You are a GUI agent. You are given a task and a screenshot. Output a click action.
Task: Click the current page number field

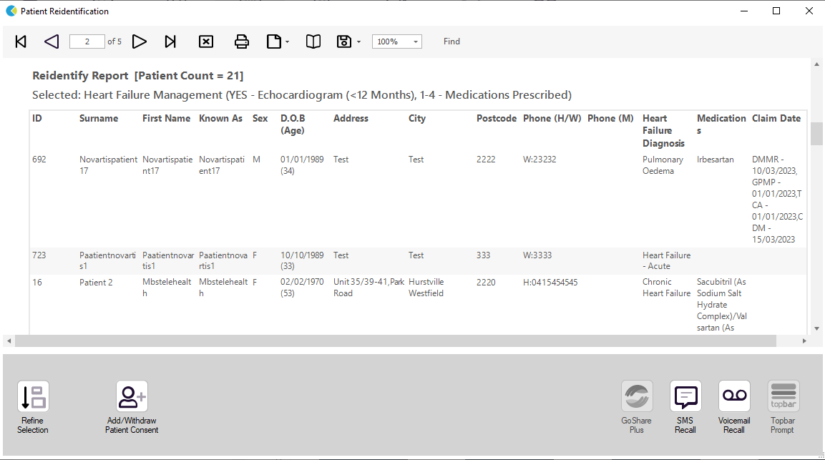(87, 41)
